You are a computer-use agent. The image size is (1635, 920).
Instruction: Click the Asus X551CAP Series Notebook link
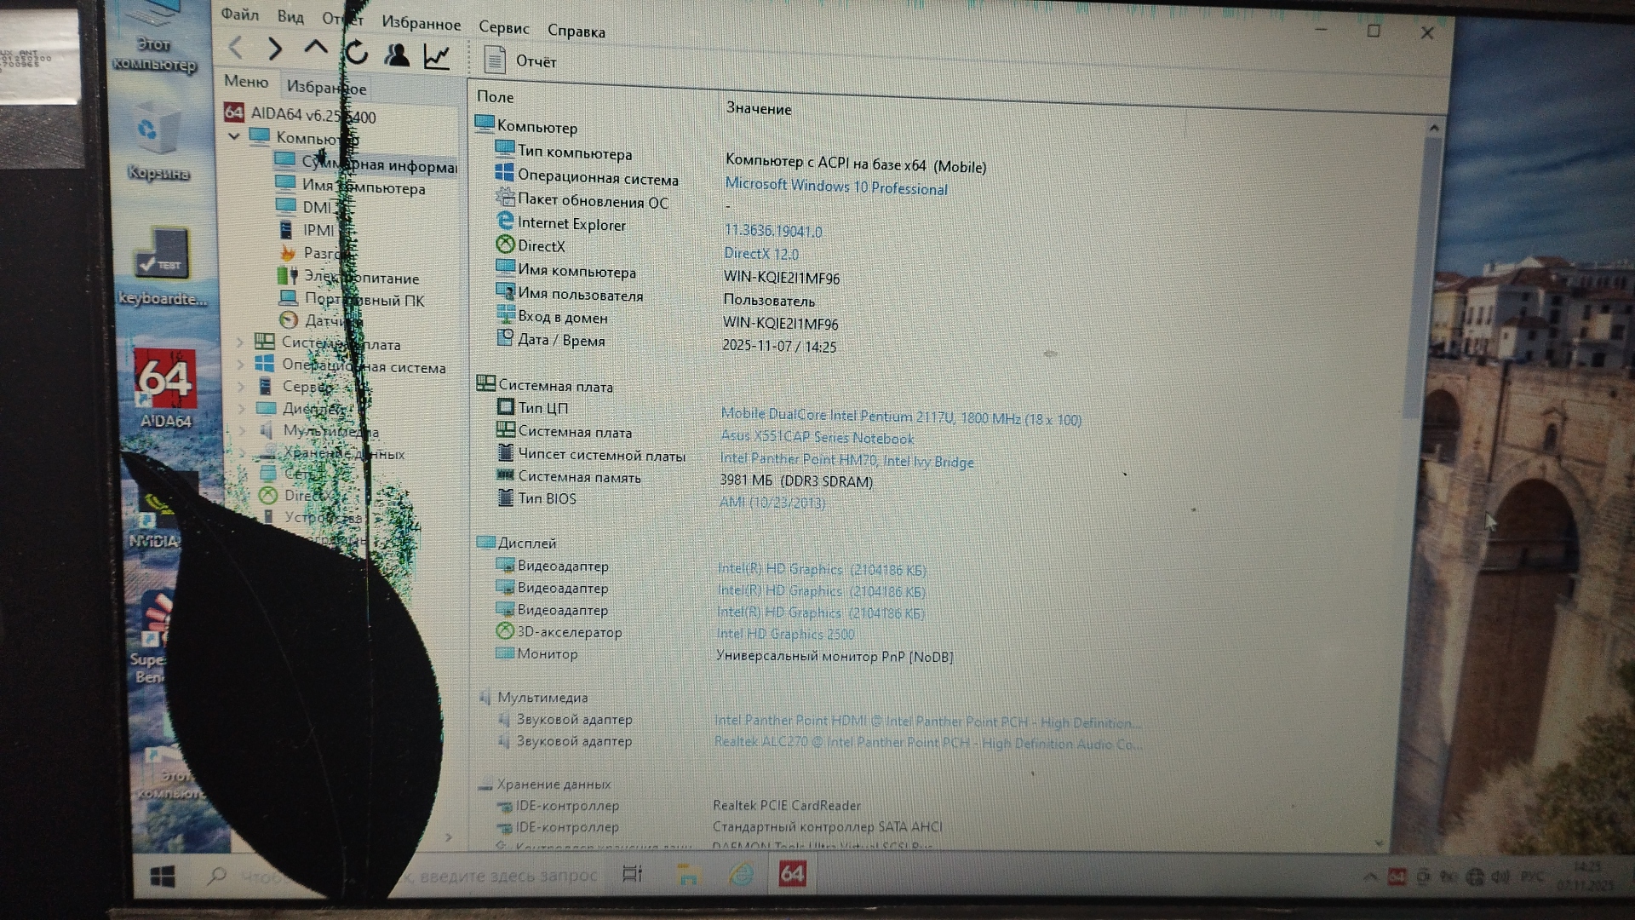[x=817, y=438]
